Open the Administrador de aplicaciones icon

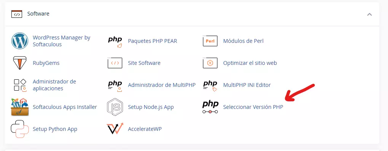[20, 85]
